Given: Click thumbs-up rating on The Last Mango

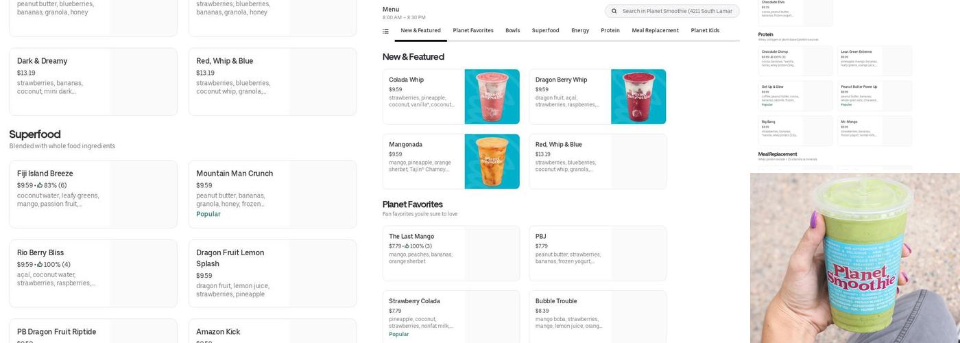Looking at the screenshot, I should (x=407, y=246).
